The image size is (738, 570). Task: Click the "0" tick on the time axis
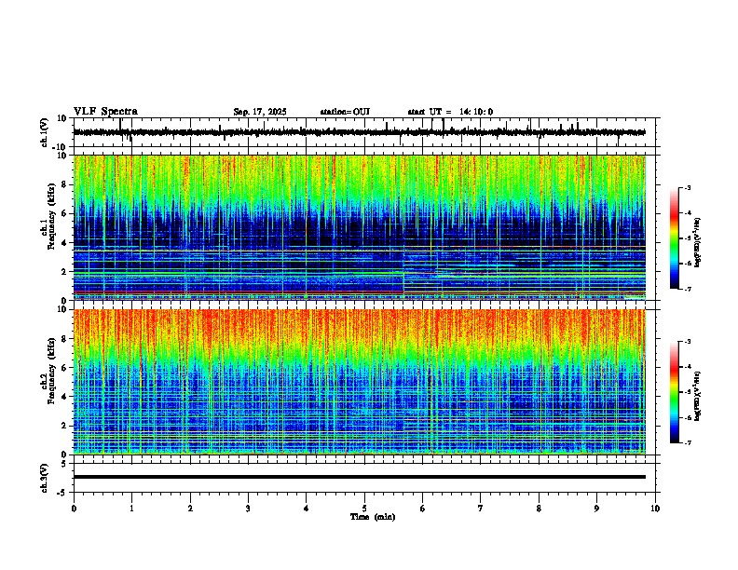[x=74, y=509]
